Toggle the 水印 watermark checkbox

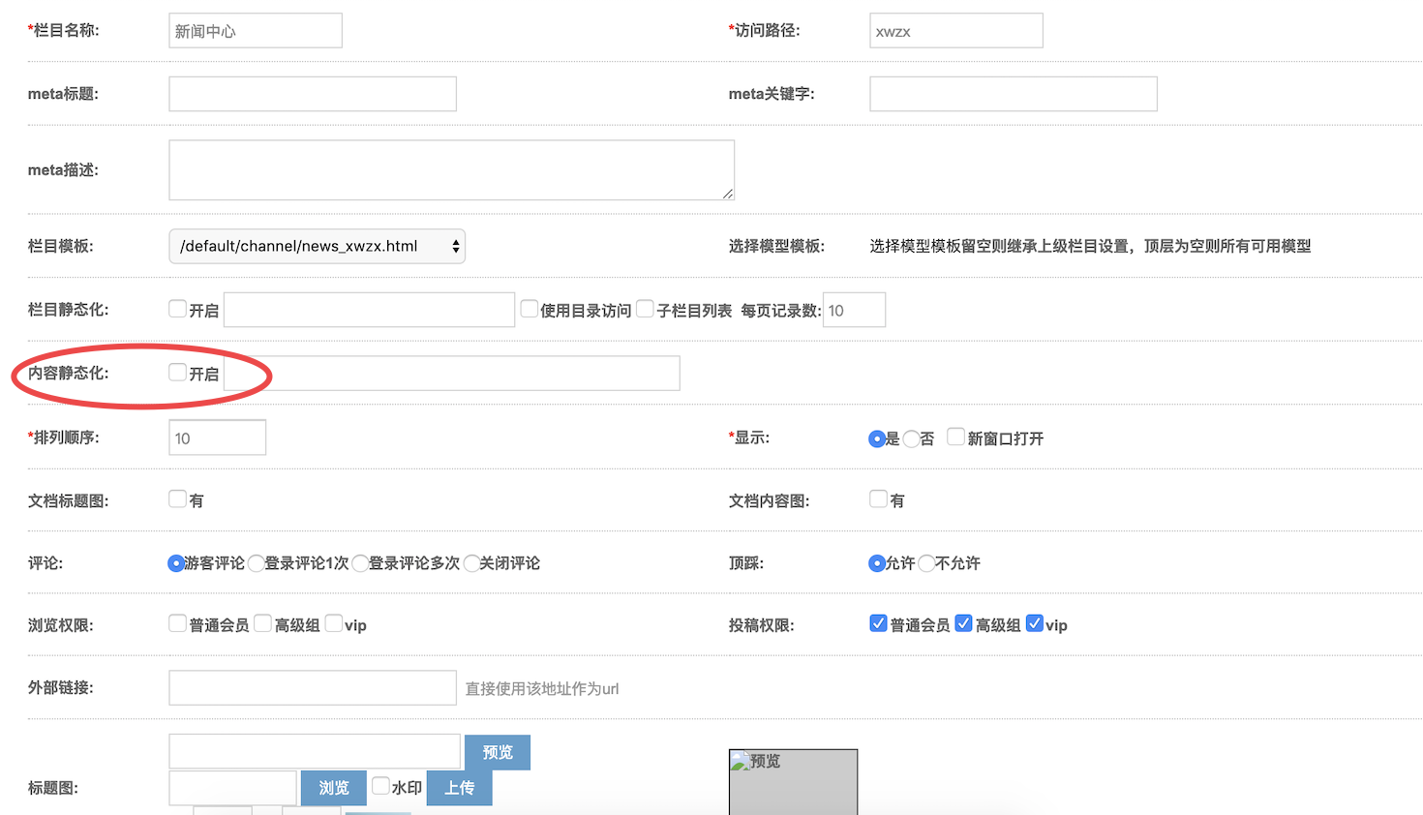tap(380, 786)
